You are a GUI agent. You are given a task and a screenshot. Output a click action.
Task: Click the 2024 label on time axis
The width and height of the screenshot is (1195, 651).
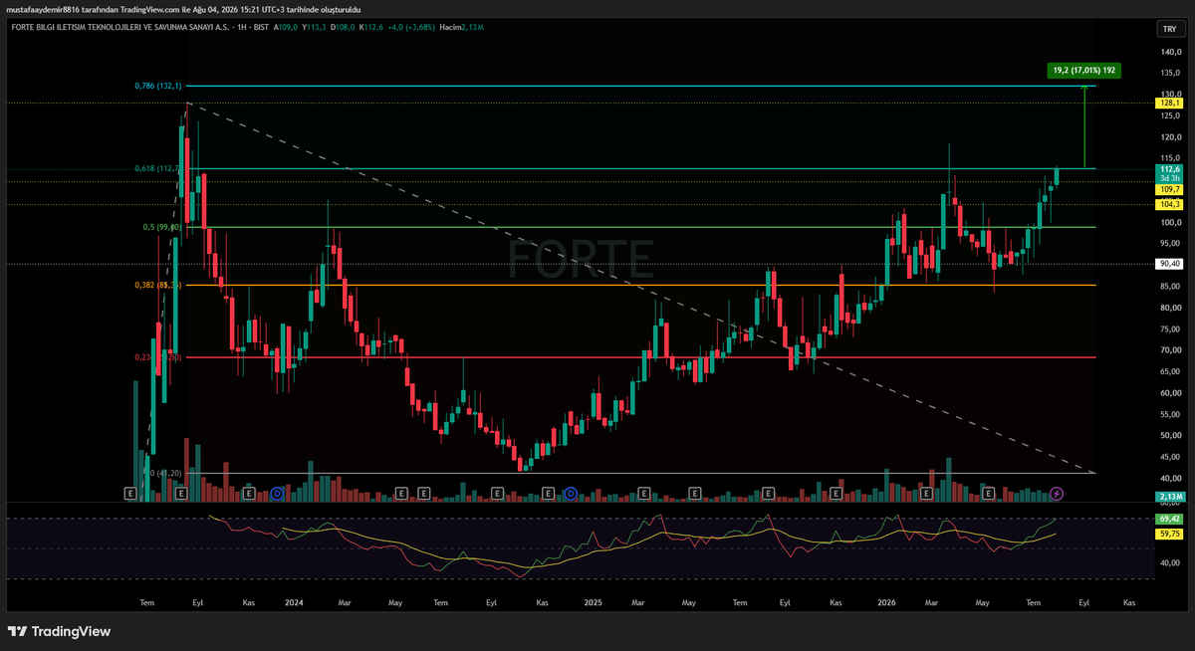(293, 602)
